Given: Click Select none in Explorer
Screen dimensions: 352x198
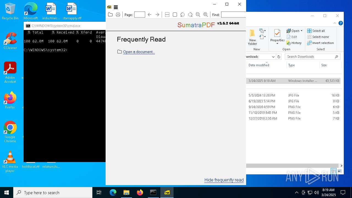Looking at the screenshot, I should [318, 37].
